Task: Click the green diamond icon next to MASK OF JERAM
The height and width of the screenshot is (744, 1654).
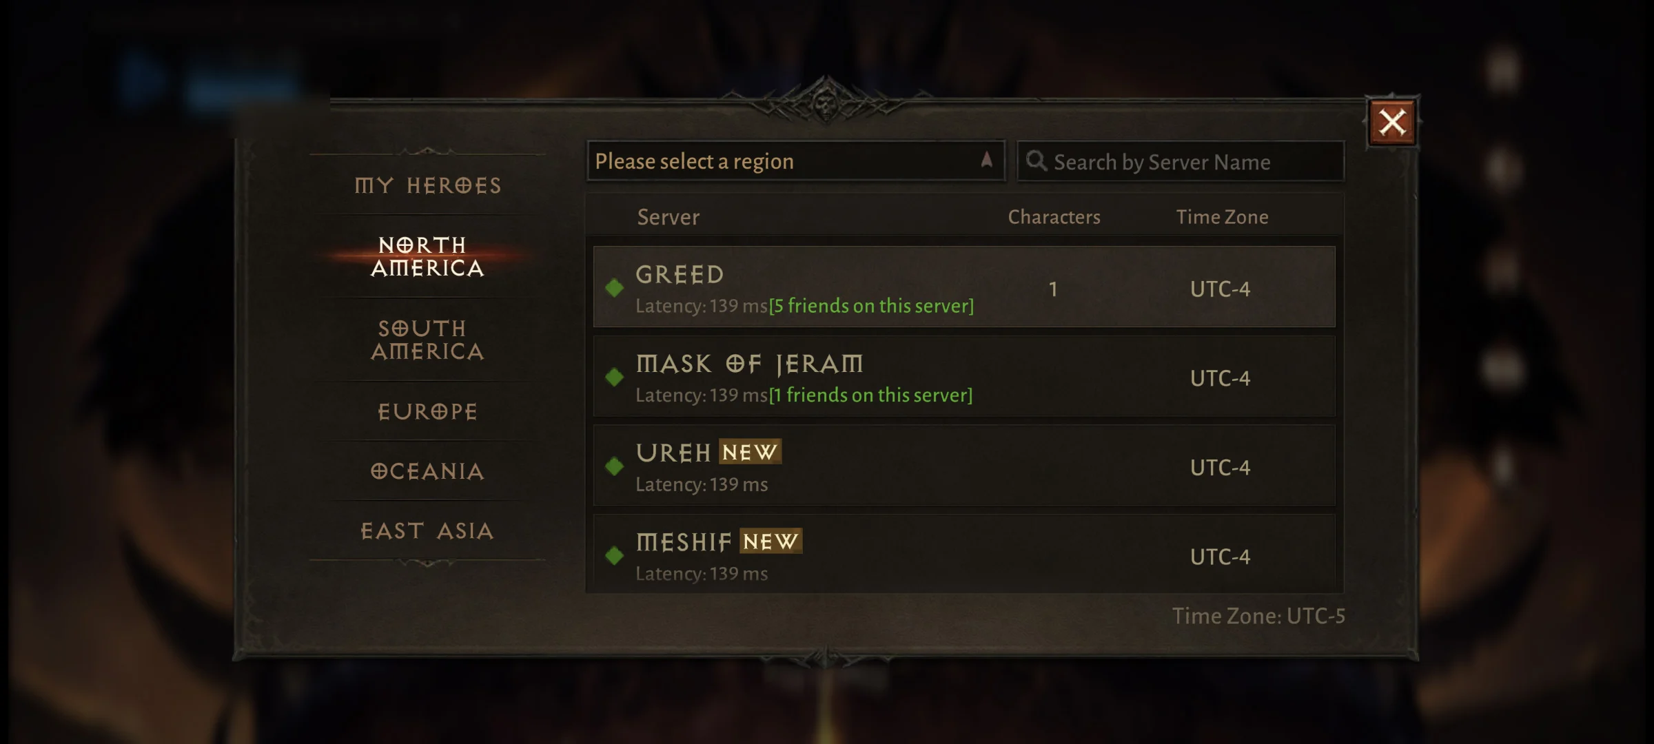Action: pyautogui.click(x=615, y=376)
